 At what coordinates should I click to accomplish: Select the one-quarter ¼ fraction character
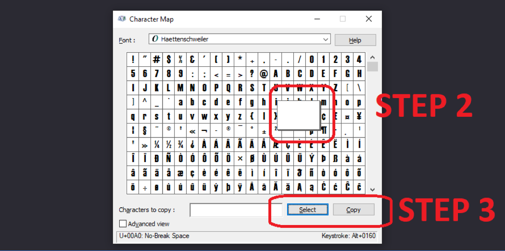(156, 144)
